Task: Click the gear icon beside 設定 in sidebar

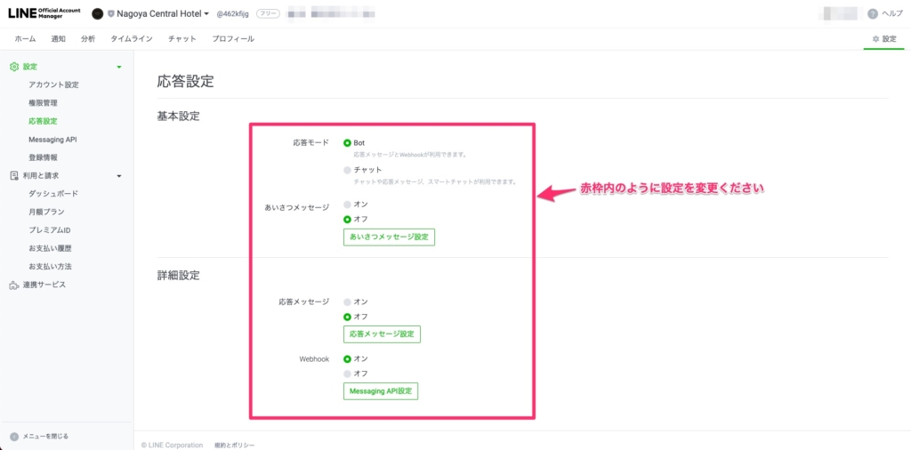Action: 13,67
